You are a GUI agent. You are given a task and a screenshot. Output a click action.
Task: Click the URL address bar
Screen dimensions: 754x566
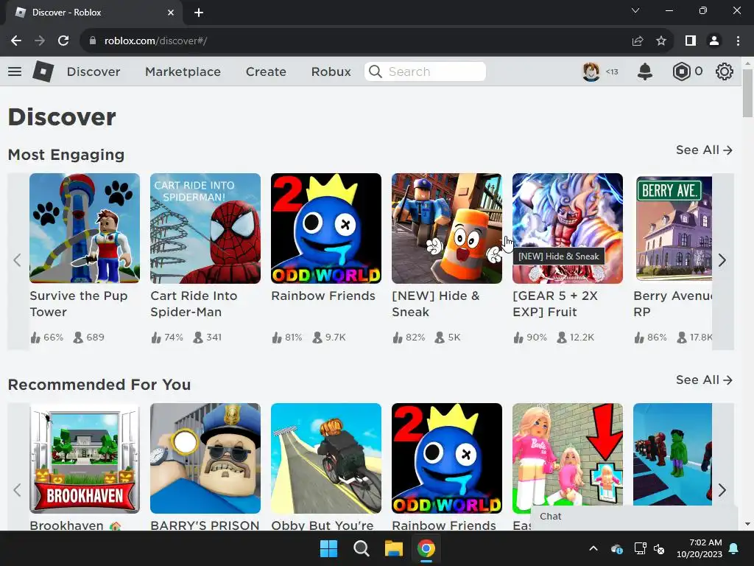click(356, 41)
